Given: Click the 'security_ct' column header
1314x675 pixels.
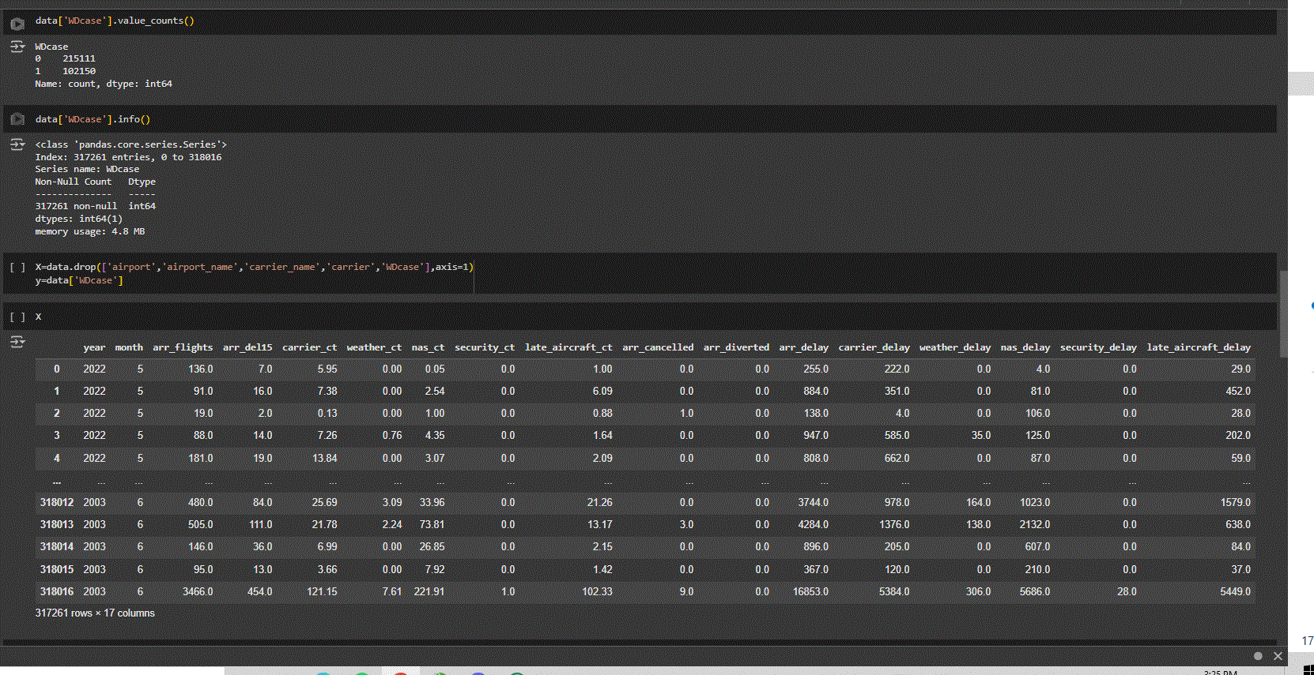Looking at the screenshot, I should pyautogui.click(x=485, y=347).
